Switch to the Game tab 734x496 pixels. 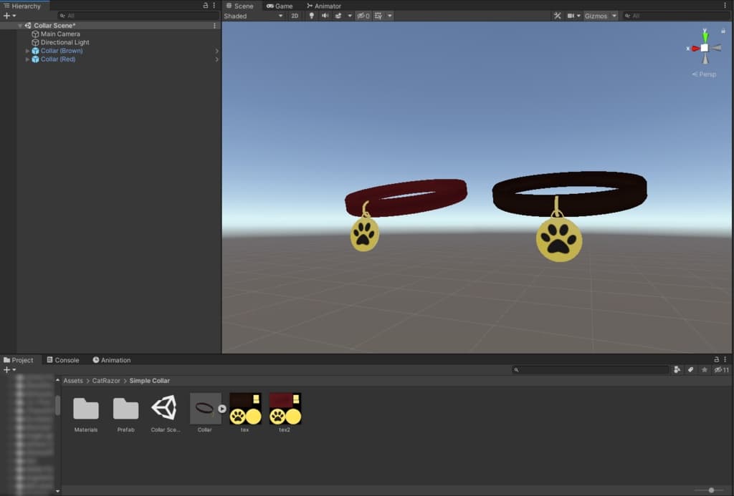pos(280,6)
